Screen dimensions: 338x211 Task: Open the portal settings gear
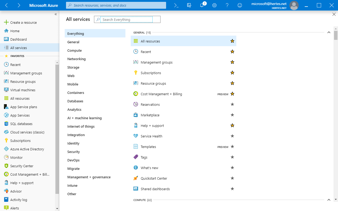(x=214, y=5)
